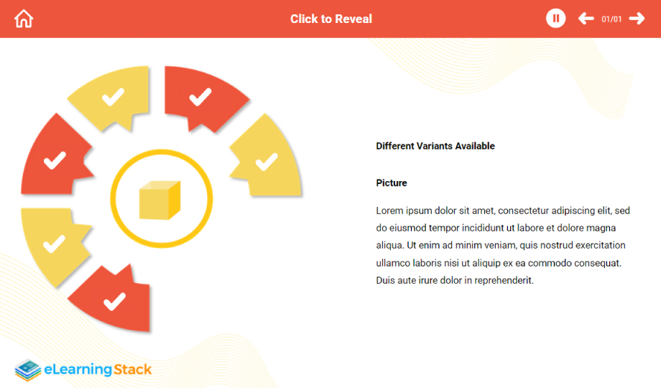Click the 'Different Variants Available' heading
661x388 pixels.
pos(435,146)
